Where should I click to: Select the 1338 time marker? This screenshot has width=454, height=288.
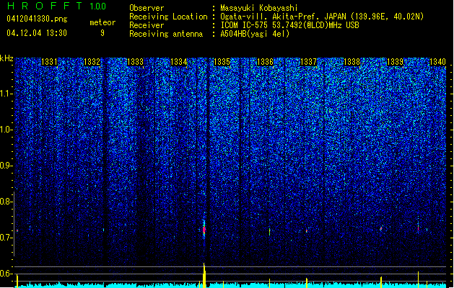352,62
